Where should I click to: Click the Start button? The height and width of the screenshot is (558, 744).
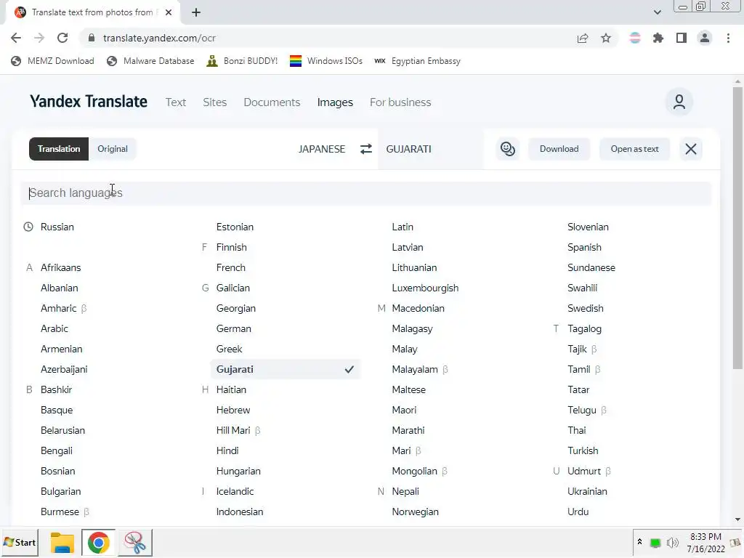20,542
